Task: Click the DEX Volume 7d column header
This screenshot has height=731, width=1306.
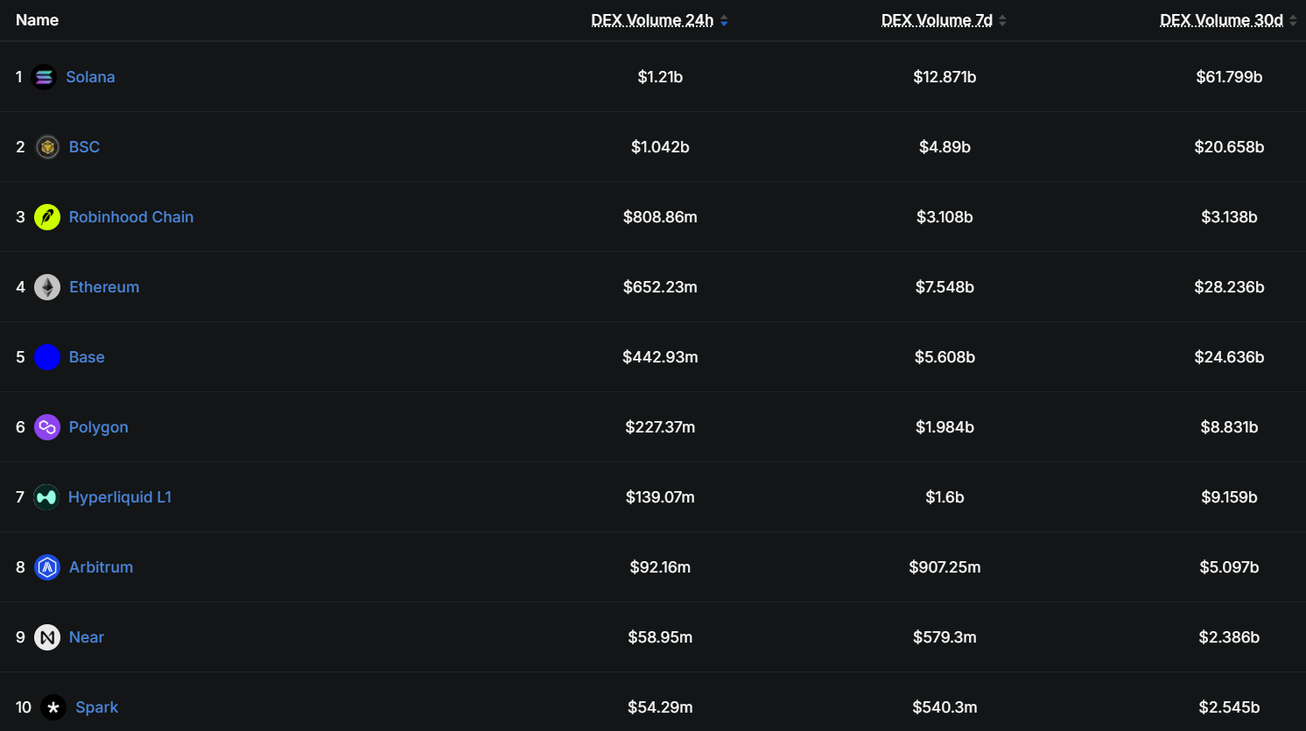Action: (937, 20)
